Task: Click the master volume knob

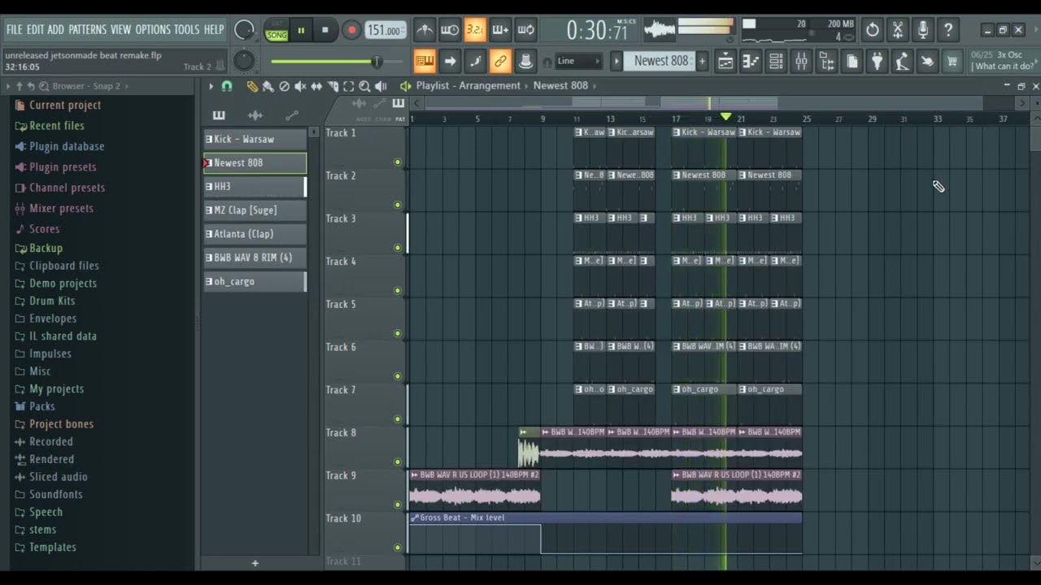Action: 243,31
